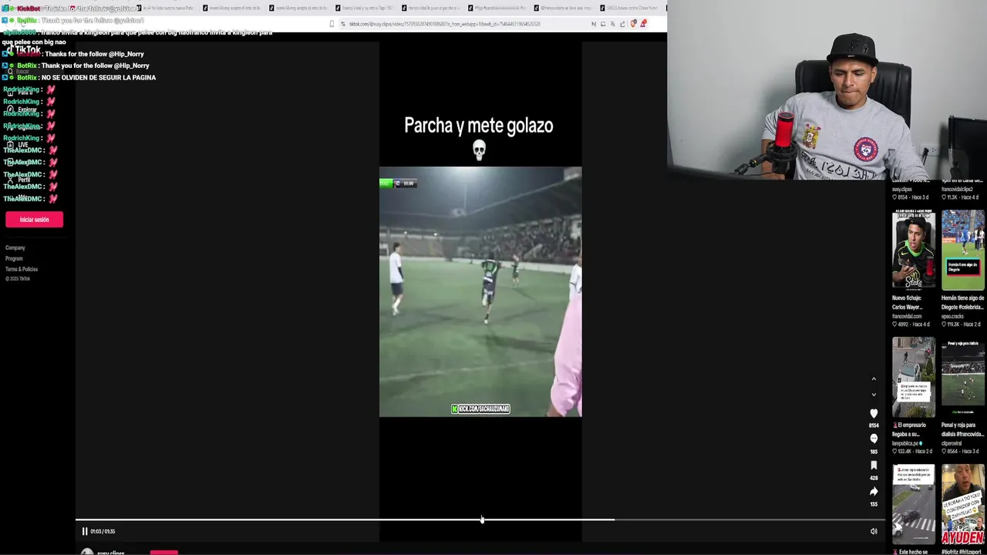Share the video with the arrow icon
The image size is (987, 555).
(x=874, y=492)
